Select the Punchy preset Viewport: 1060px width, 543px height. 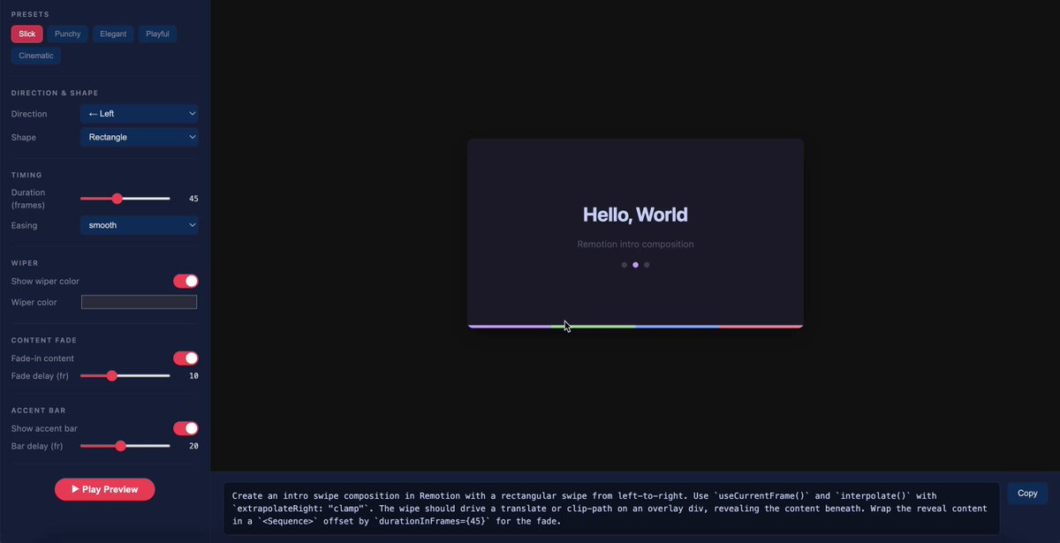pyautogui.click(x=67, y=34)
